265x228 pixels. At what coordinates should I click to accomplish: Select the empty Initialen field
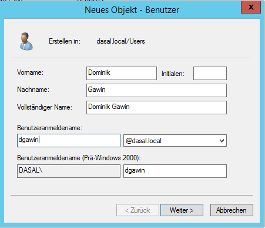tap(210, 73)
